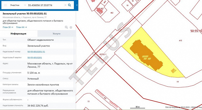Click value Объект недвижимости
Image resolution: width=202 pixels, height=110 pixels.
coord(40,40)
